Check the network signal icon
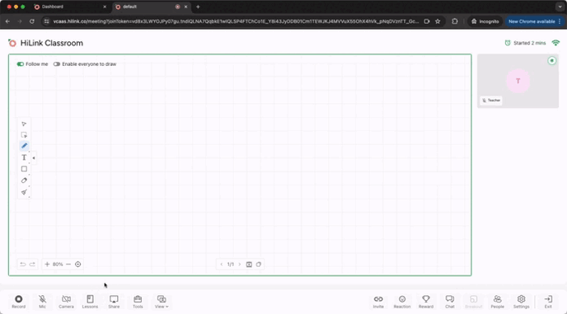 point(555,43)
